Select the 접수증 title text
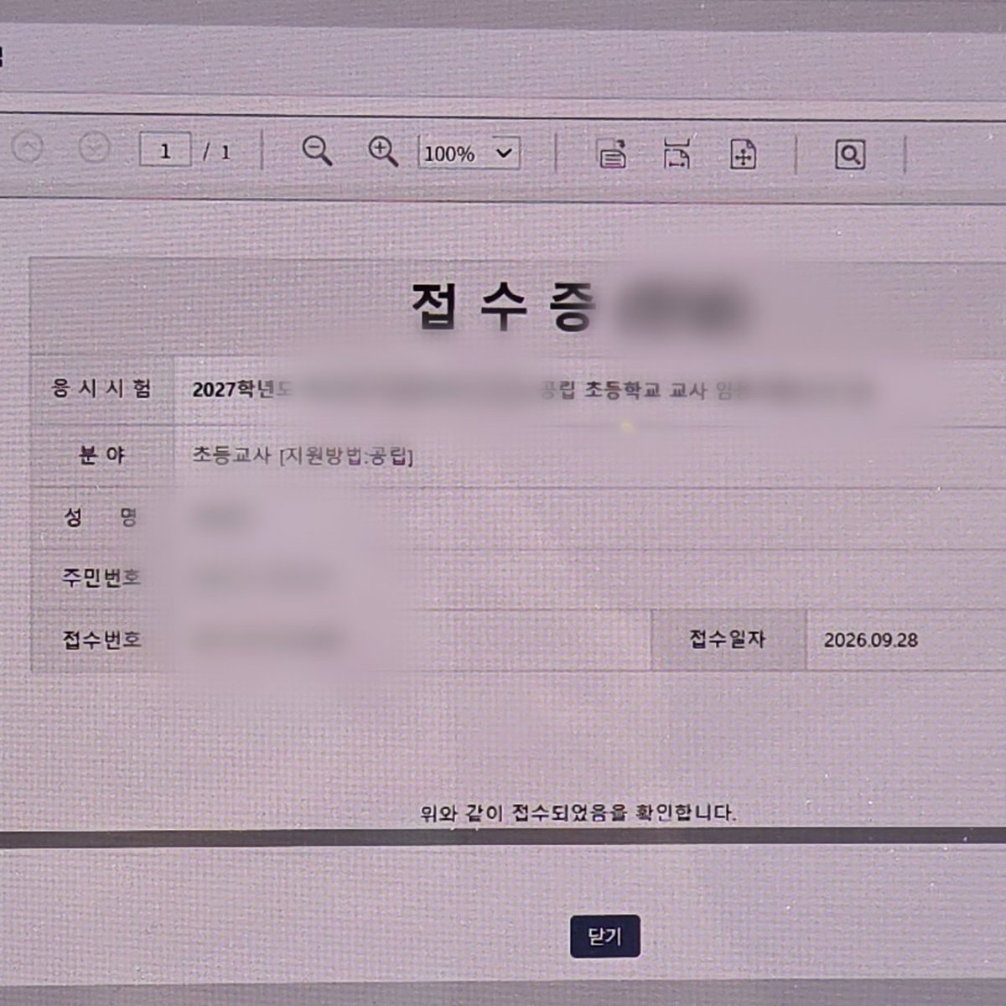This screenshot has width=1006, height=1006. pyautogui.click(x=505, y=307)
